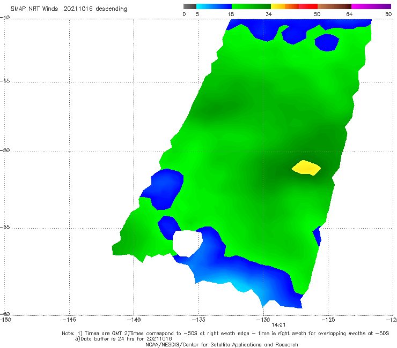
Task: Click the brown segment of the color bar
Action: click(334, 6)
